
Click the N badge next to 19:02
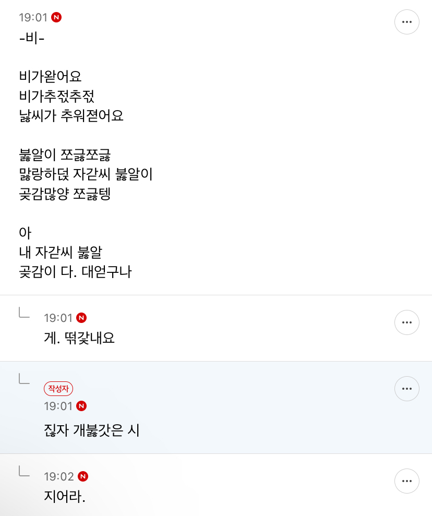(83, 476)
